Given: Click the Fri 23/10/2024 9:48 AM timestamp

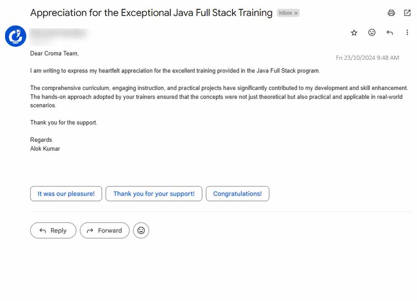Looking at the screenshot, I should (367, 58).
